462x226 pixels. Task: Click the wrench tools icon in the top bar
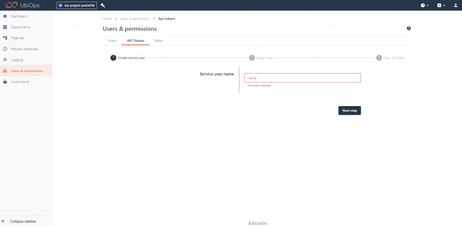(103, 5)
